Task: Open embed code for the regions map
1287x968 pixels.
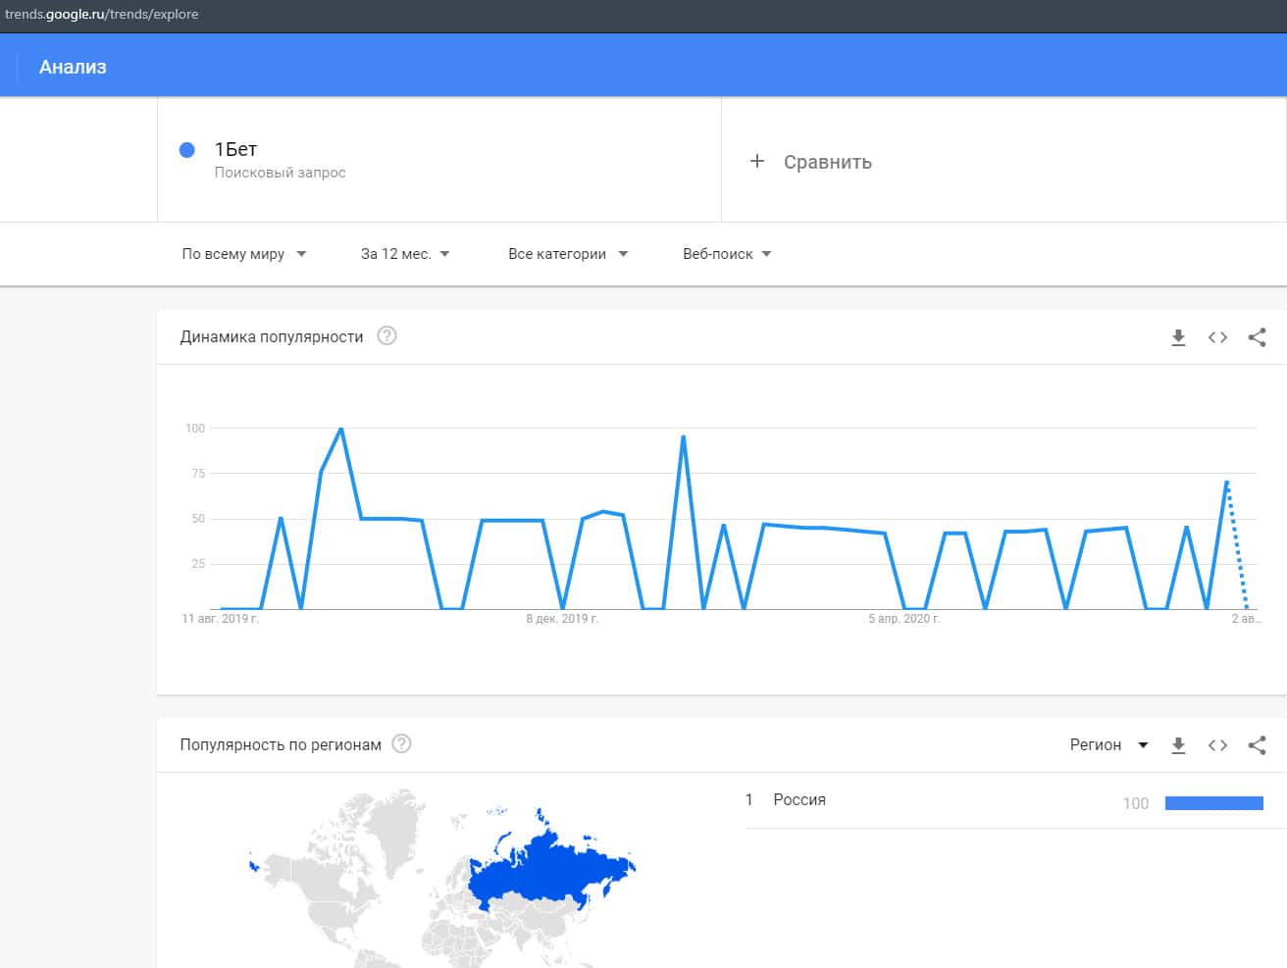Action: 1217,745
